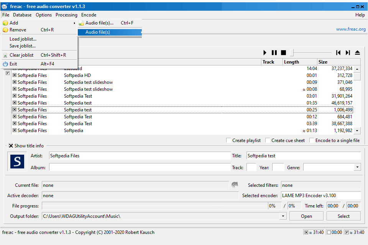This screenshot has height=245, width=368.
Task: Choose Load joblist... from the File menu
Action: click(23, 39)
